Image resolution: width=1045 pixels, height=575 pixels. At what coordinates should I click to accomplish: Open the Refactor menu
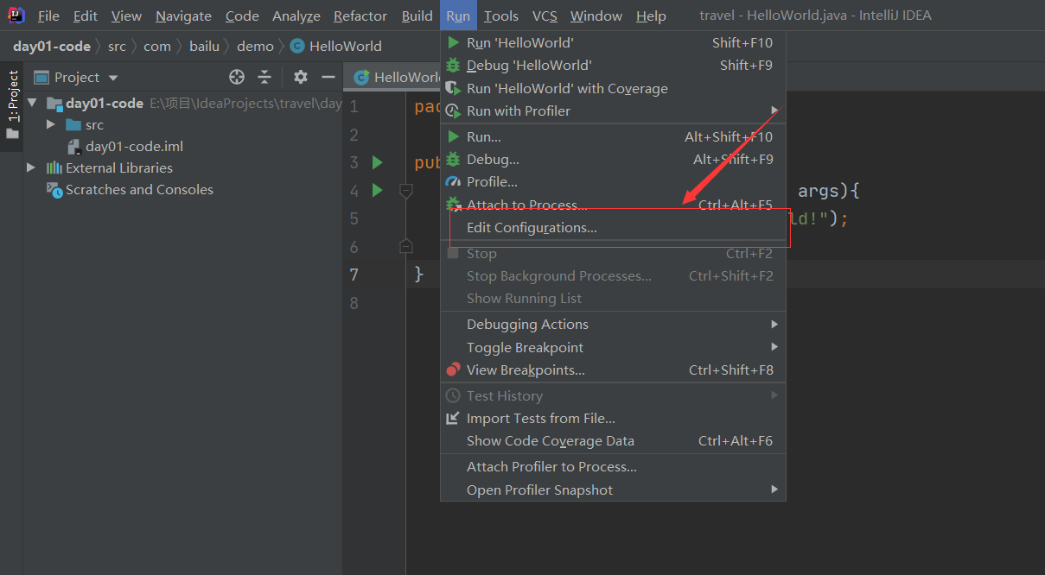tap(360, 16)
